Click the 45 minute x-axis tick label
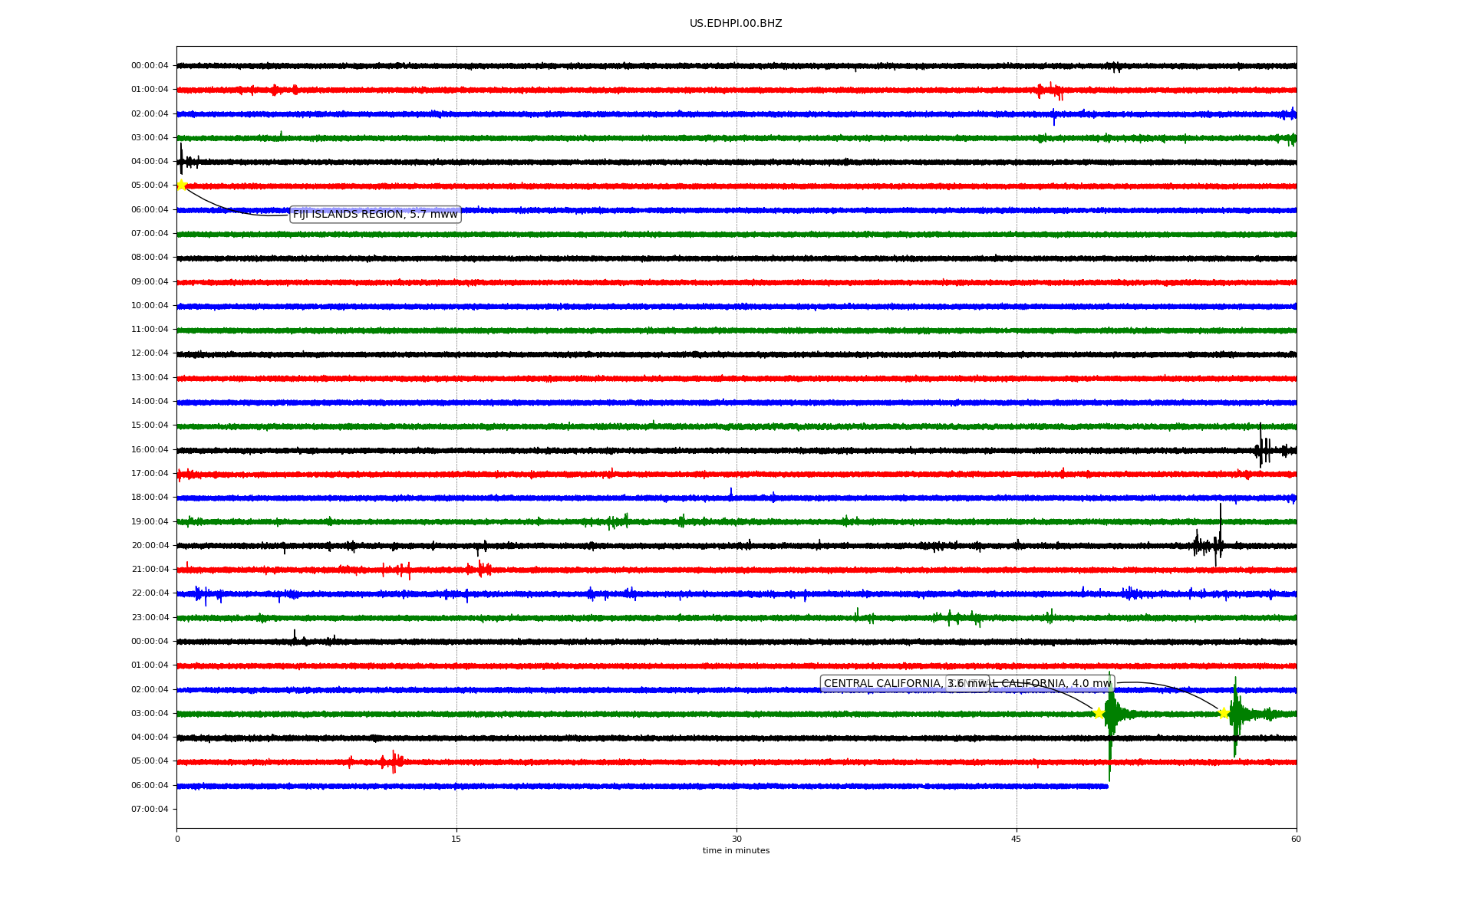The width and height of the screenshot is (1473, 920). coord(1017,839)
